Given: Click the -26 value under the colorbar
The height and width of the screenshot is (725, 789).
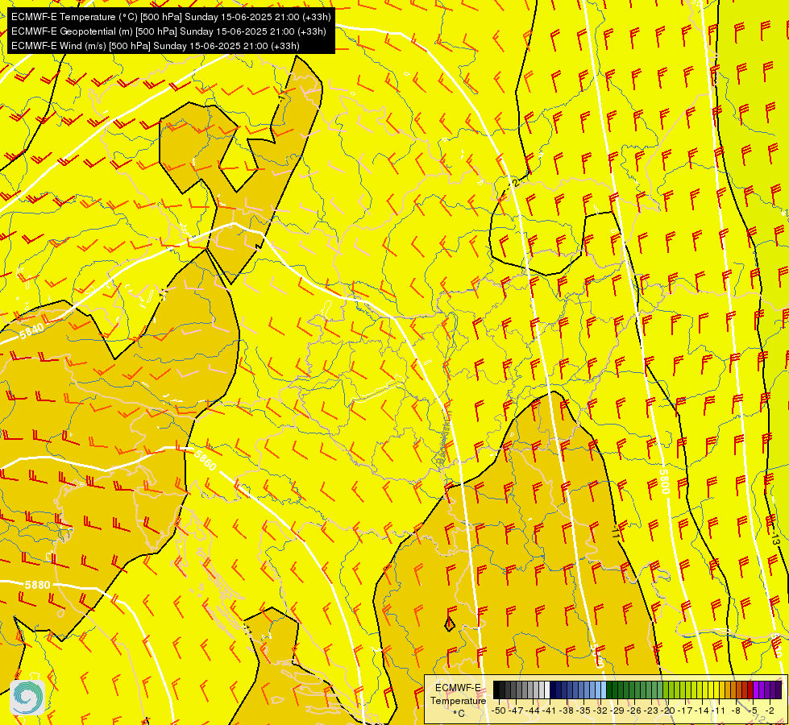Looking at the screenshot, I should pyautogui.click(x=634, y=710).
